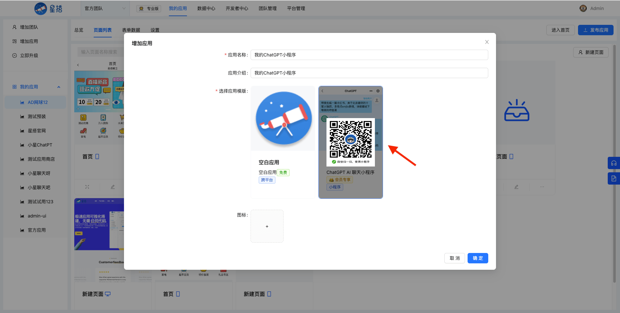This screenshot has width=620, height=313.
Task: Click mobile icon beside bottom 首页 title
Action: (178, 294)
